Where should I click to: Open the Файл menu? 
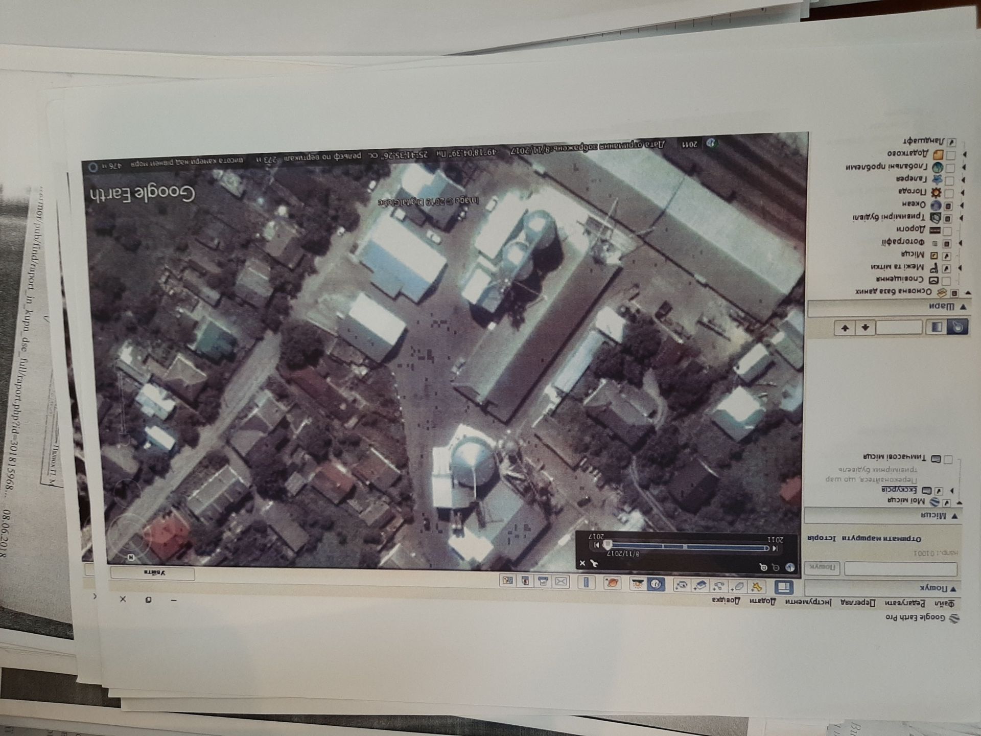coord(944,604)
